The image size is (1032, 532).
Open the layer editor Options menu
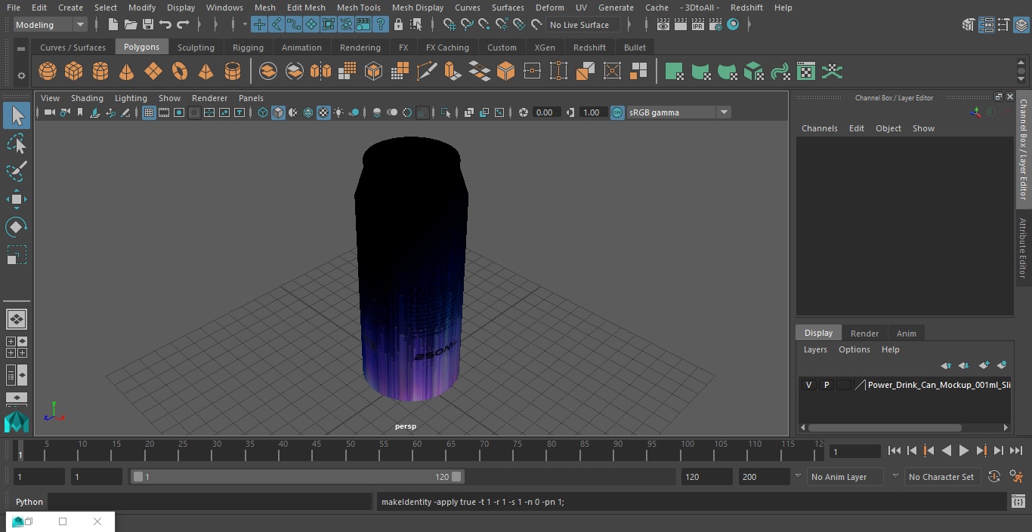(x=854, y=349)
